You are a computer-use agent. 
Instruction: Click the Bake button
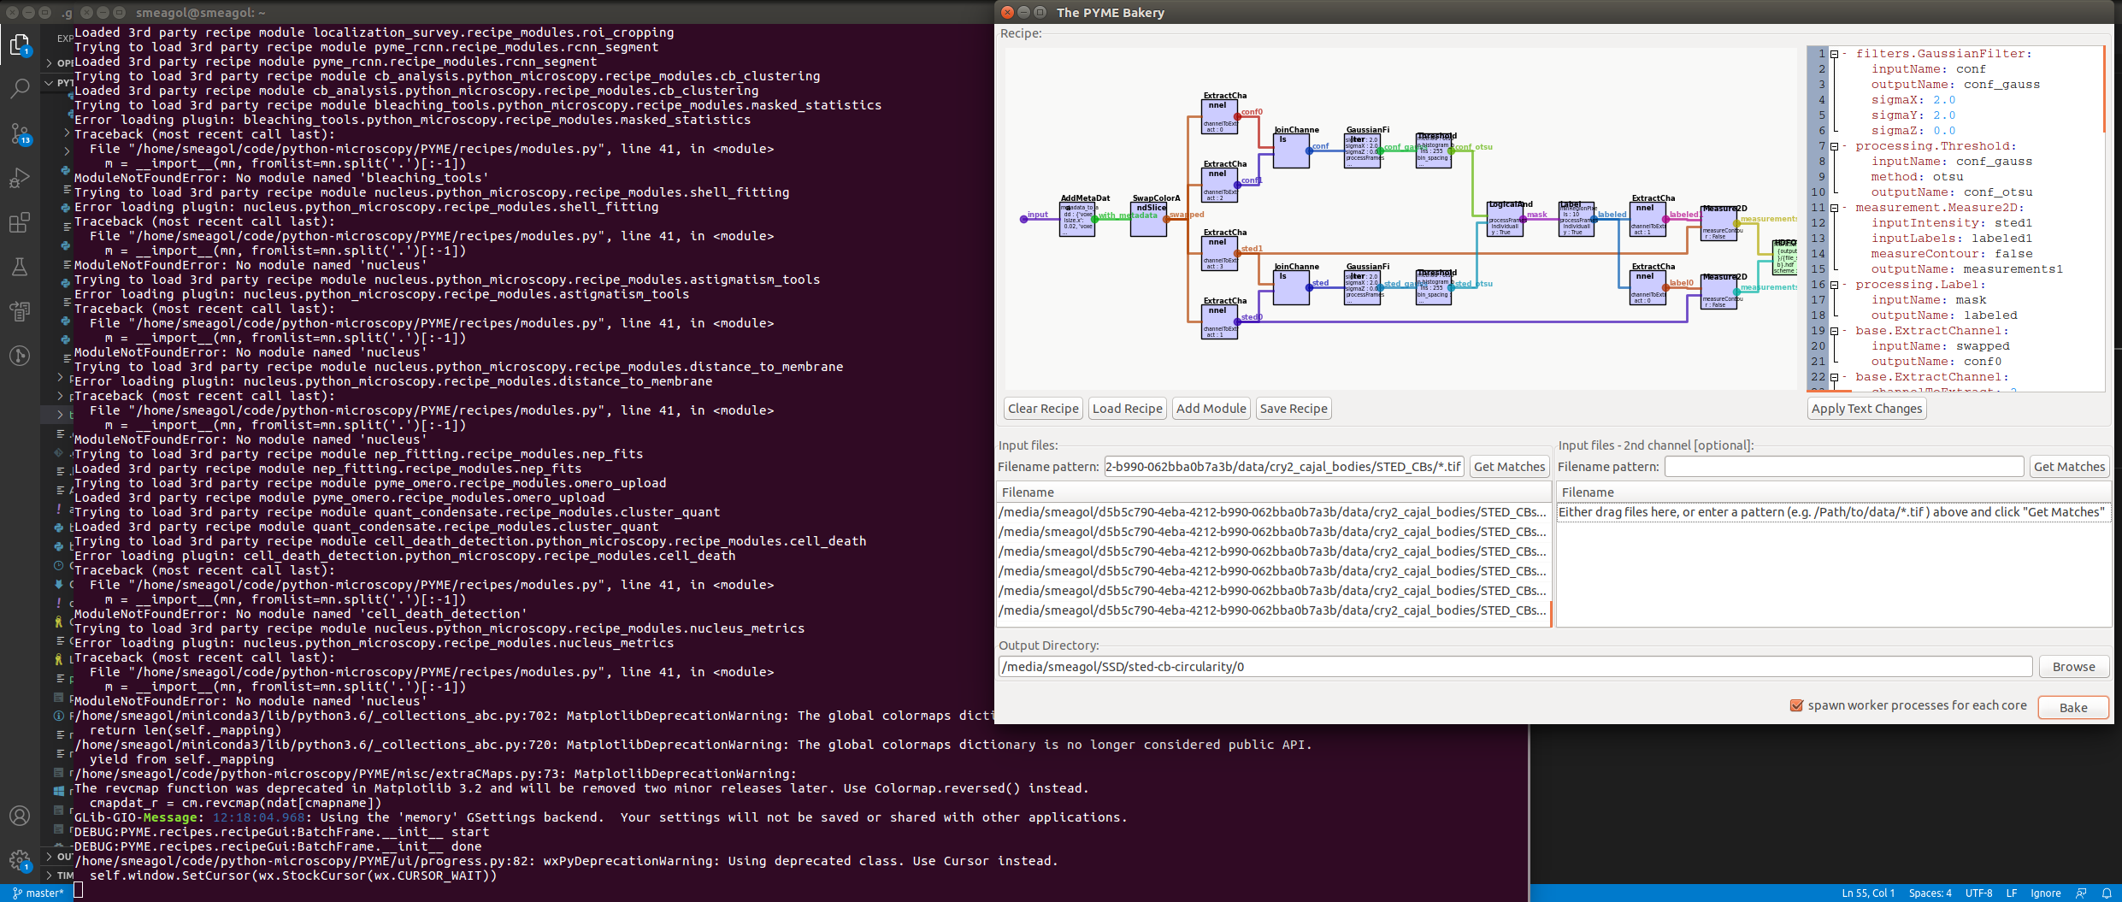pos(2072,707)
